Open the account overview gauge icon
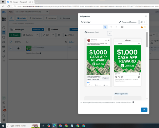 [x=4, y=28]
